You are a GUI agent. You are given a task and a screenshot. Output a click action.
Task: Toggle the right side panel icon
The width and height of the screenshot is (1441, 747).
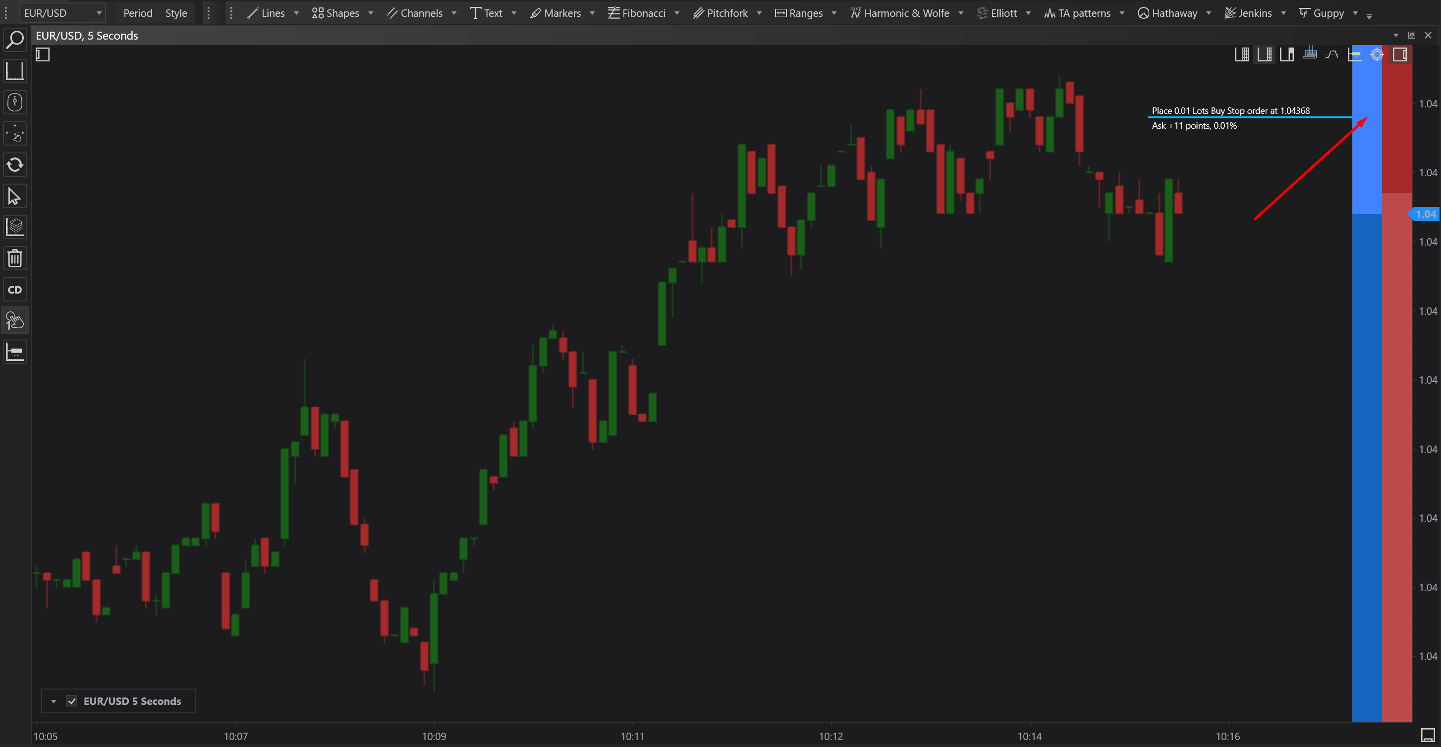coord(1399,55)
